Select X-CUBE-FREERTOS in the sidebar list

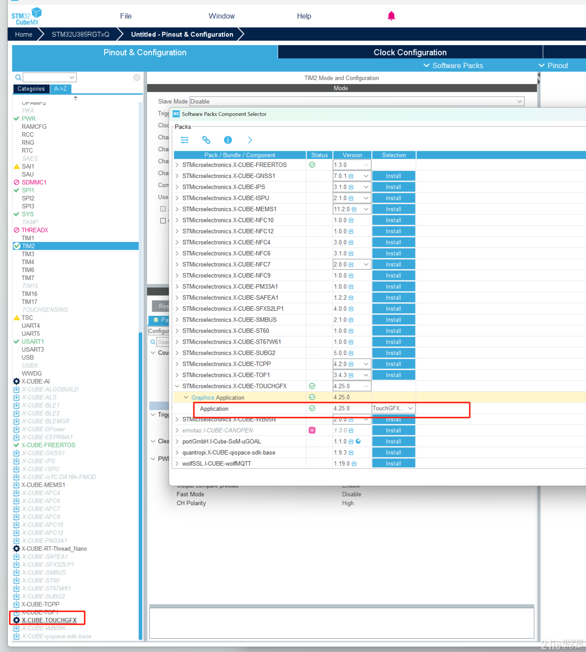pos(48,445)
